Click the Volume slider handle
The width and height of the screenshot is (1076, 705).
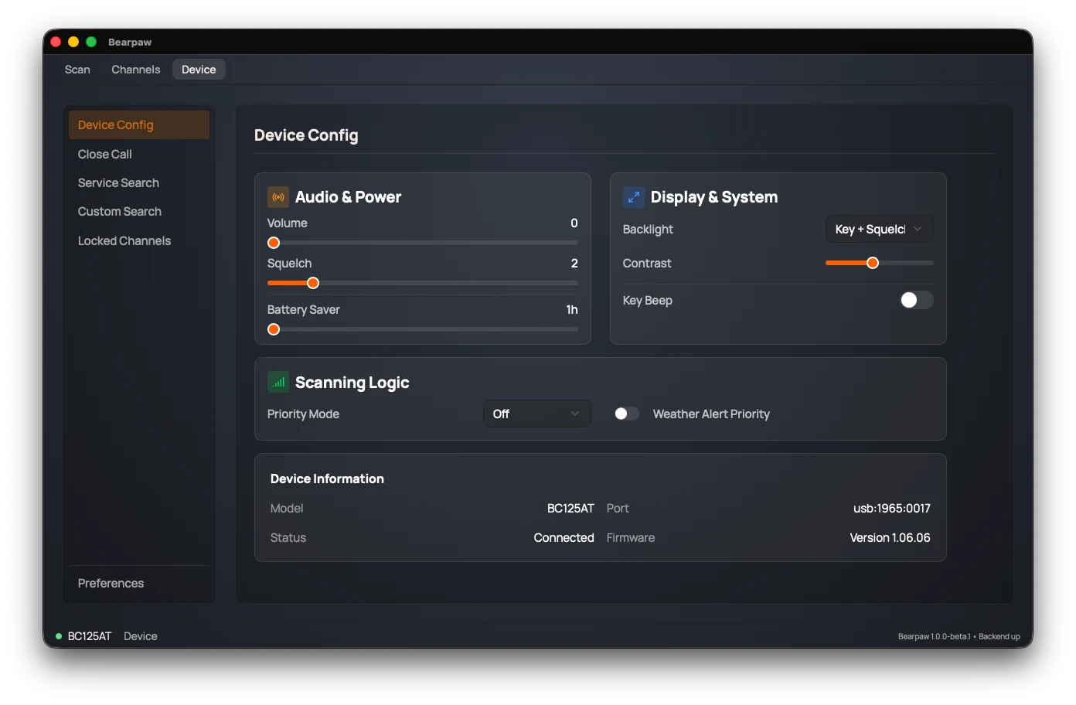pos(274,243)
